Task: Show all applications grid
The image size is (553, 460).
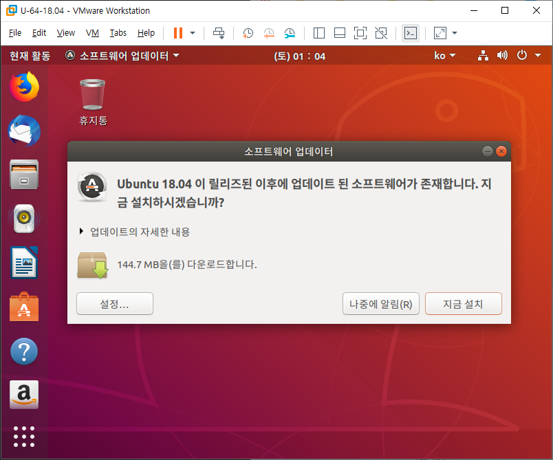Action: [x=24, y=437]
